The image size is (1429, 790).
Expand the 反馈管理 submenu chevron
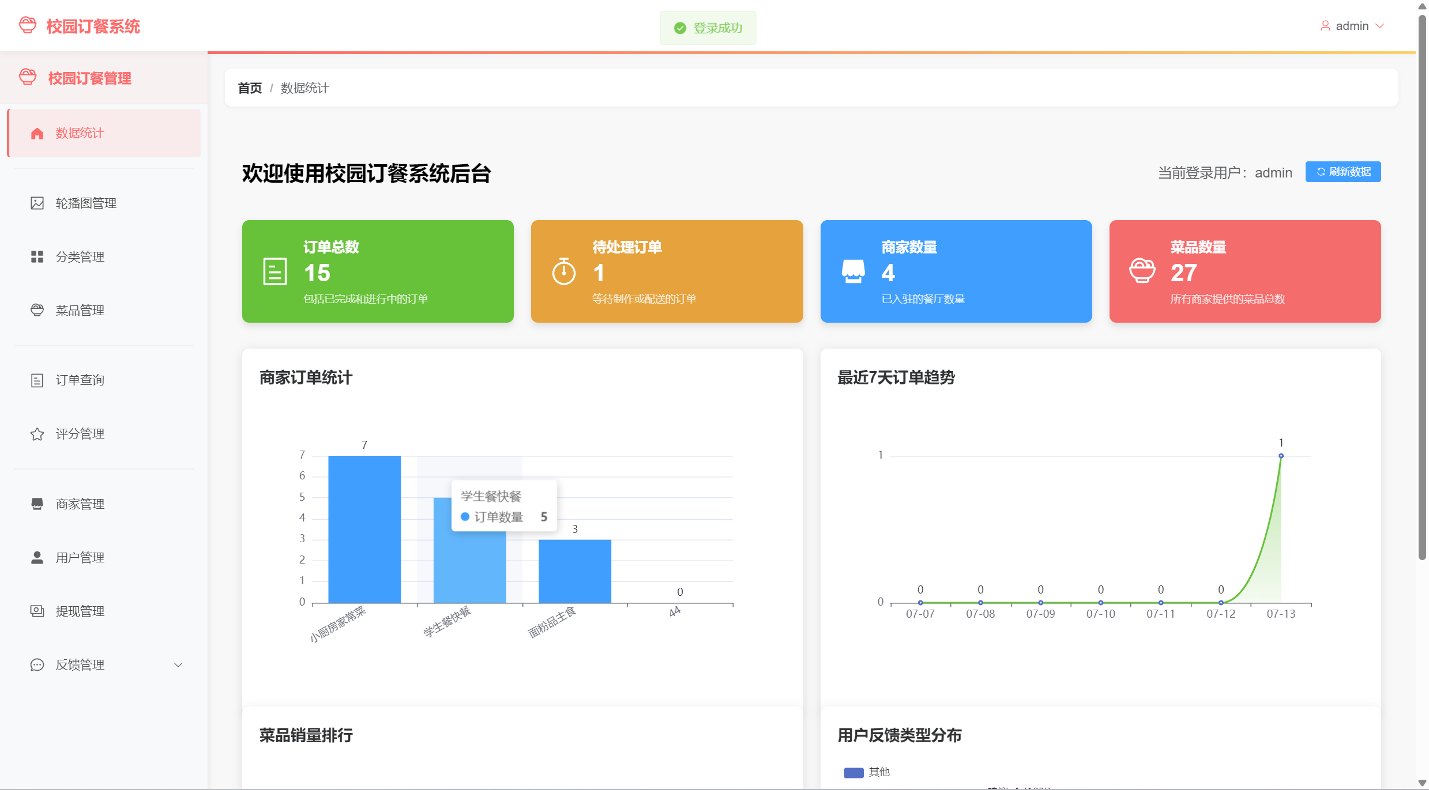tap(178, 665)
